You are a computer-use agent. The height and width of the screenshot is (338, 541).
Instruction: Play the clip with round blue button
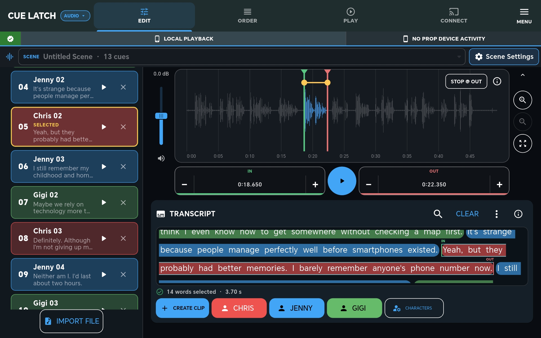click(342, 181)
